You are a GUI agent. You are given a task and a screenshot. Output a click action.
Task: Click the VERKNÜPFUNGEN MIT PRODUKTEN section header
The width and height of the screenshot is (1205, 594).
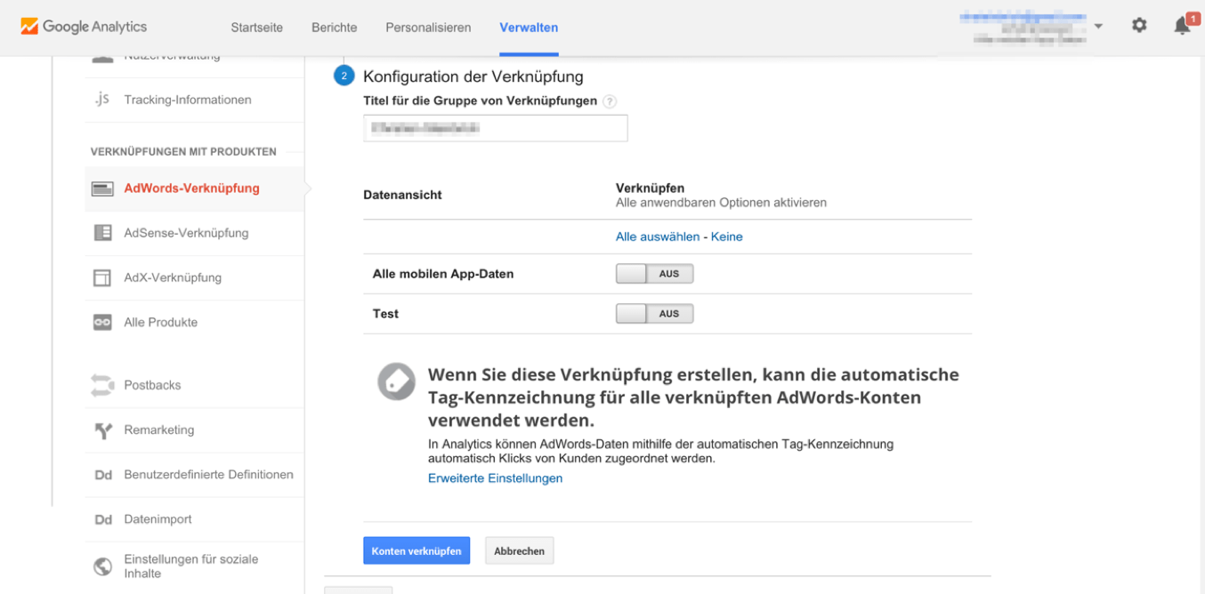click(183, 152)
